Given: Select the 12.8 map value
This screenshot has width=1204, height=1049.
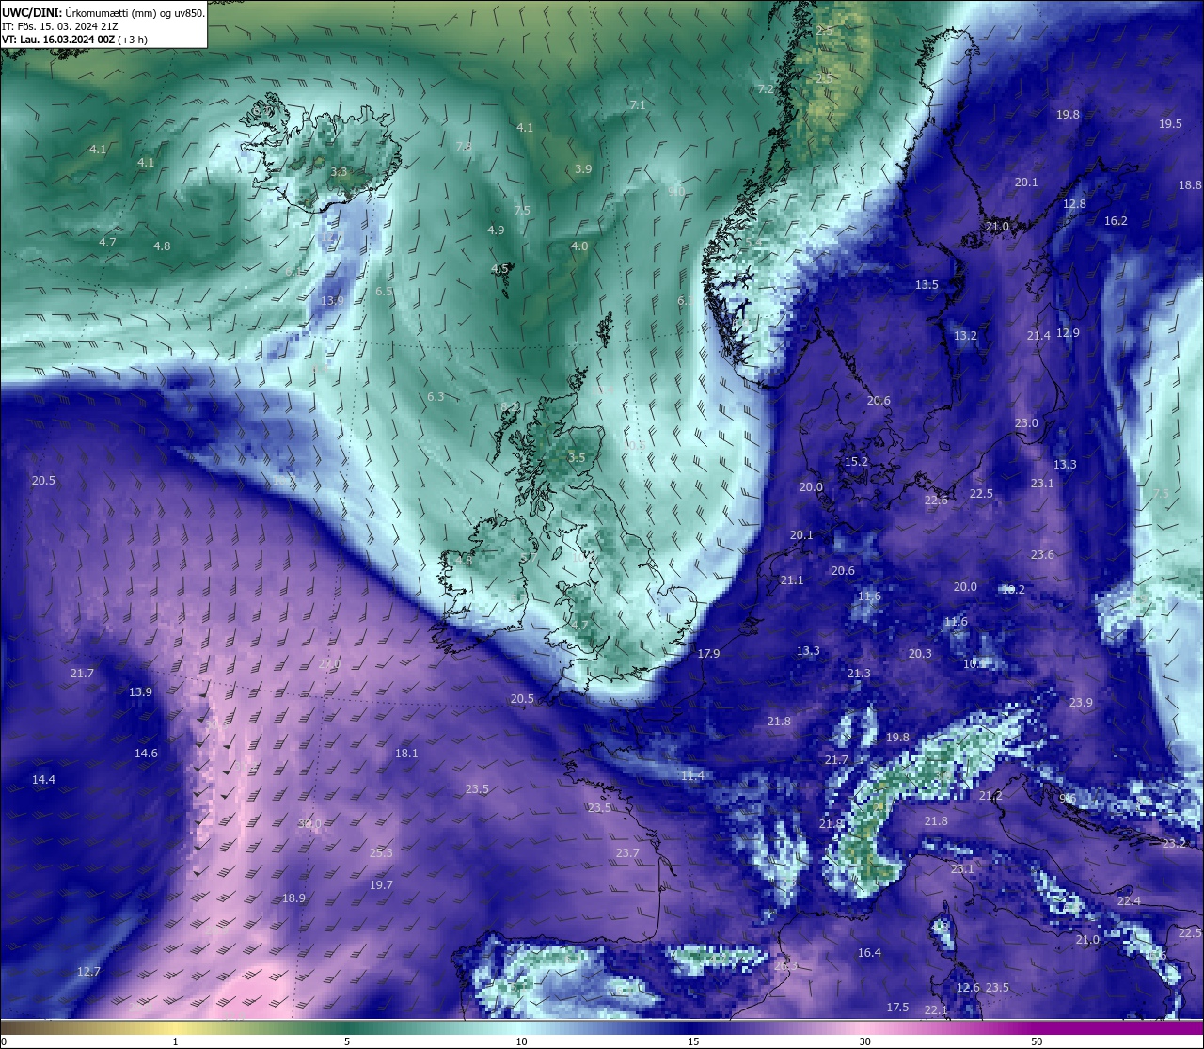Looking at the screenshot, I should [1074, 204].
